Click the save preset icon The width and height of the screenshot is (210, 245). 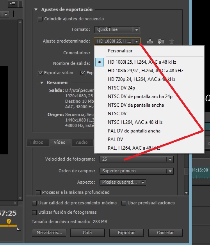[150, 41]
